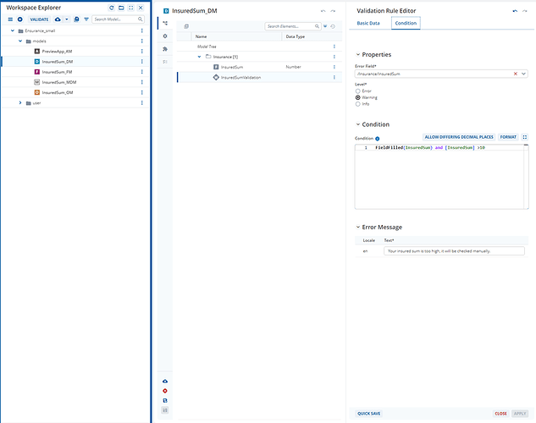Collapse the Properties section
This screenshot has height=423, width=536.
[358, 54]
